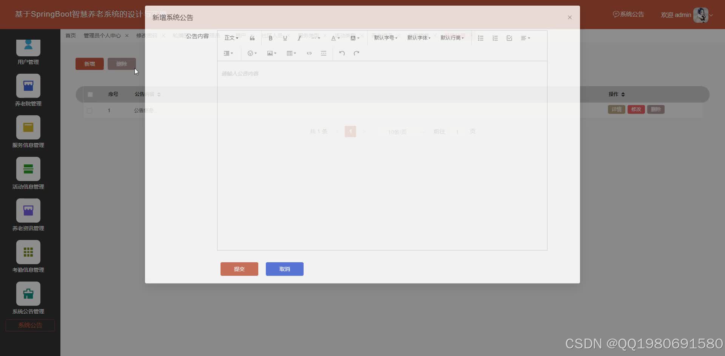Open 养老资讯管理 in the sidebar
Image resolution: width=725 pixels, height=356 pixels.
point(28,215)
